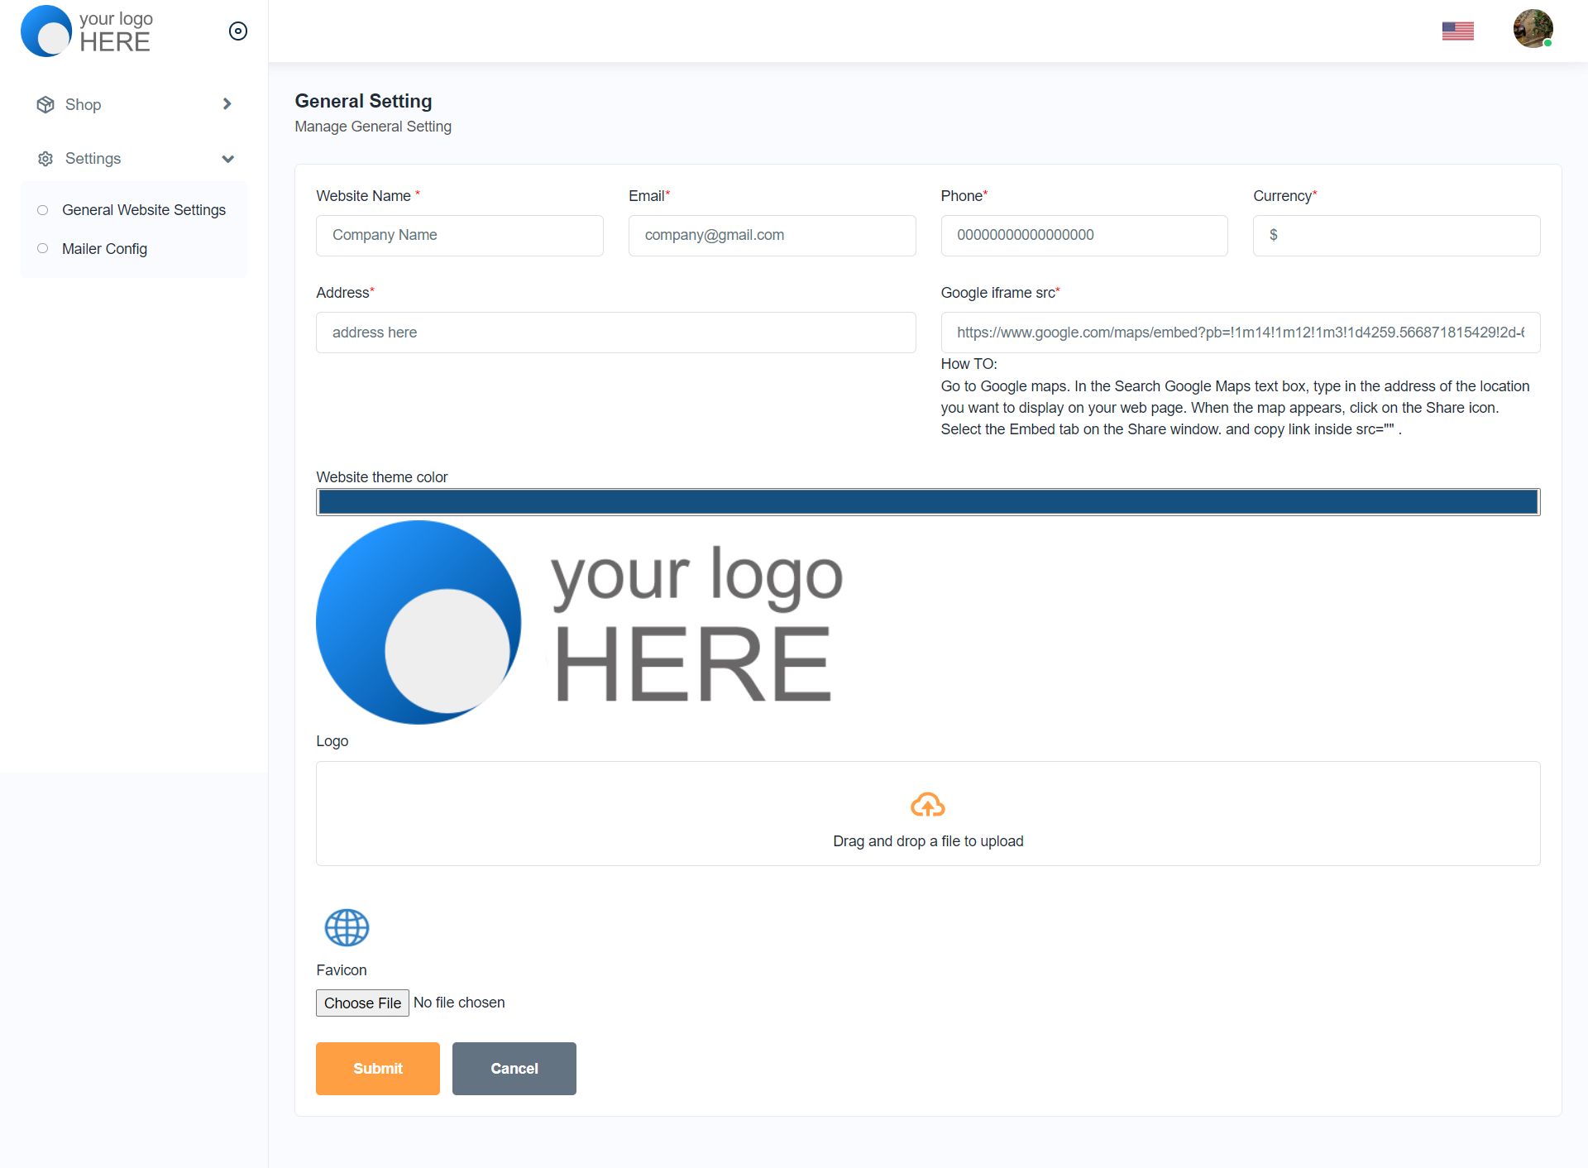
Task: Select Mailer Config radio bullet
Action: pyautogui.click(x=43, y=249)
